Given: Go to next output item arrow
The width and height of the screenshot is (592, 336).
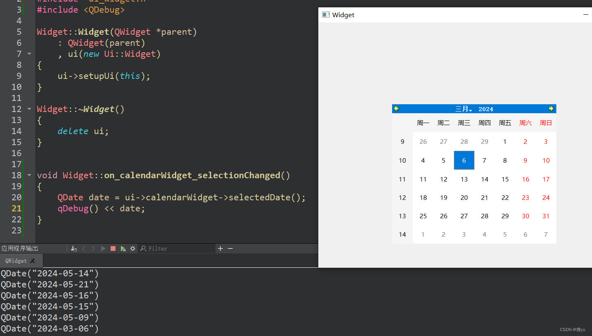Looking at the screenshot, I should (x=93, y=249).
